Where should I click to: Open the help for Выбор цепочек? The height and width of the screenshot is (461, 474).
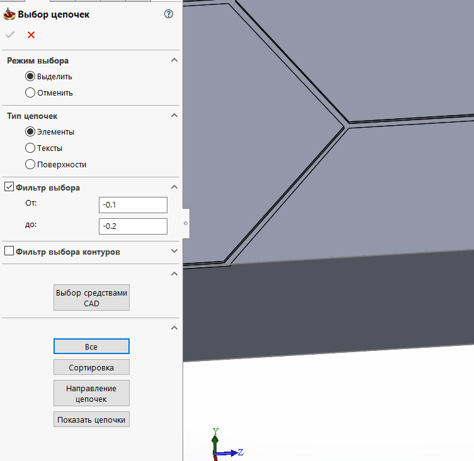pos(168,14)
